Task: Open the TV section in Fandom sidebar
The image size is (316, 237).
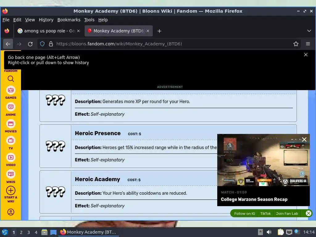Action: 11,143
